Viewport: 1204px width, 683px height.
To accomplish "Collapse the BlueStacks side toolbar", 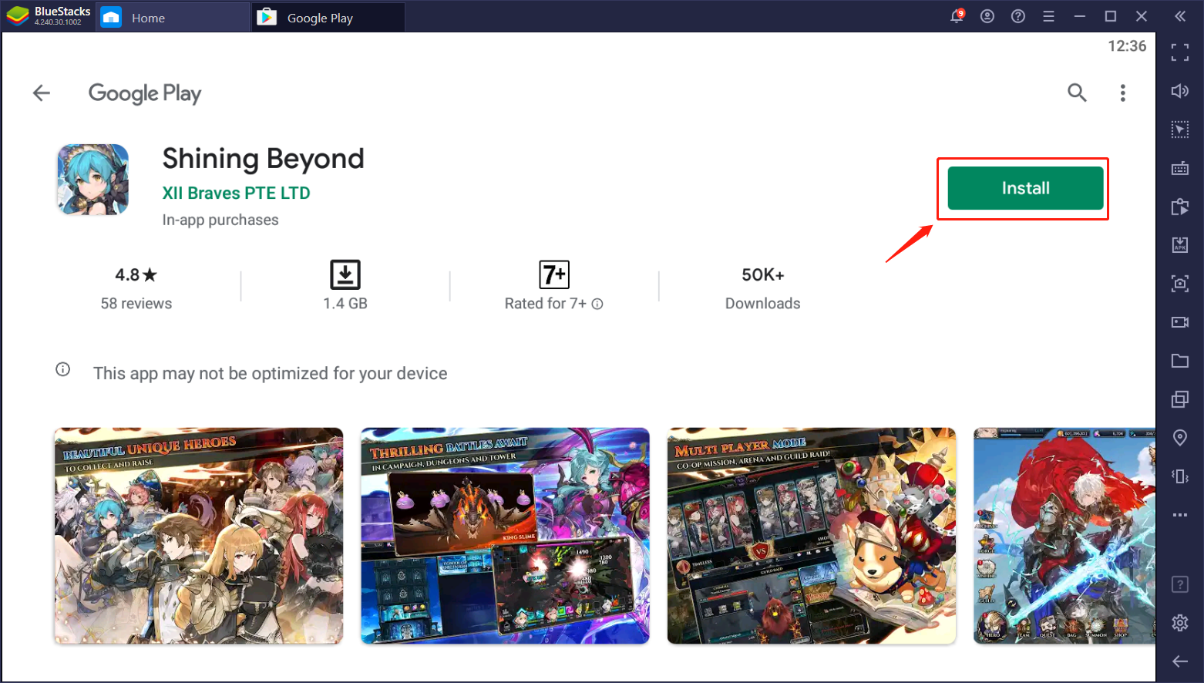I will click(x=1180, y=16).
